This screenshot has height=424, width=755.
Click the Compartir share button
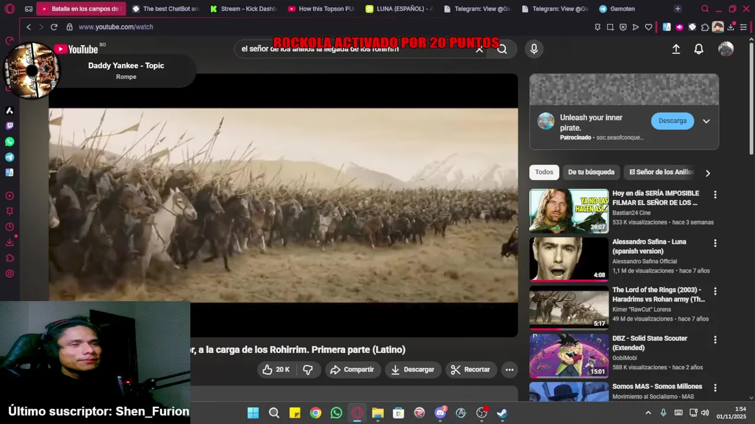pyautogui.click(x=352, y=369)
